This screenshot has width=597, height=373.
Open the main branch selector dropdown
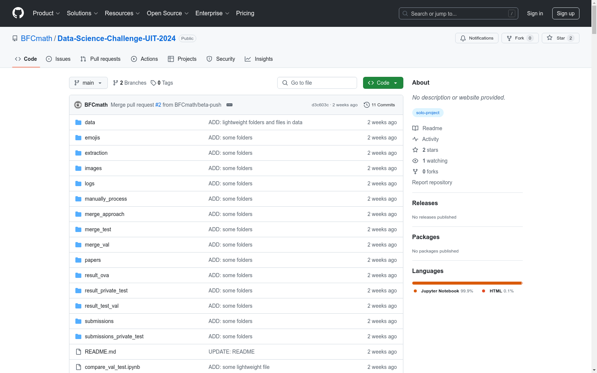(88, 83)
